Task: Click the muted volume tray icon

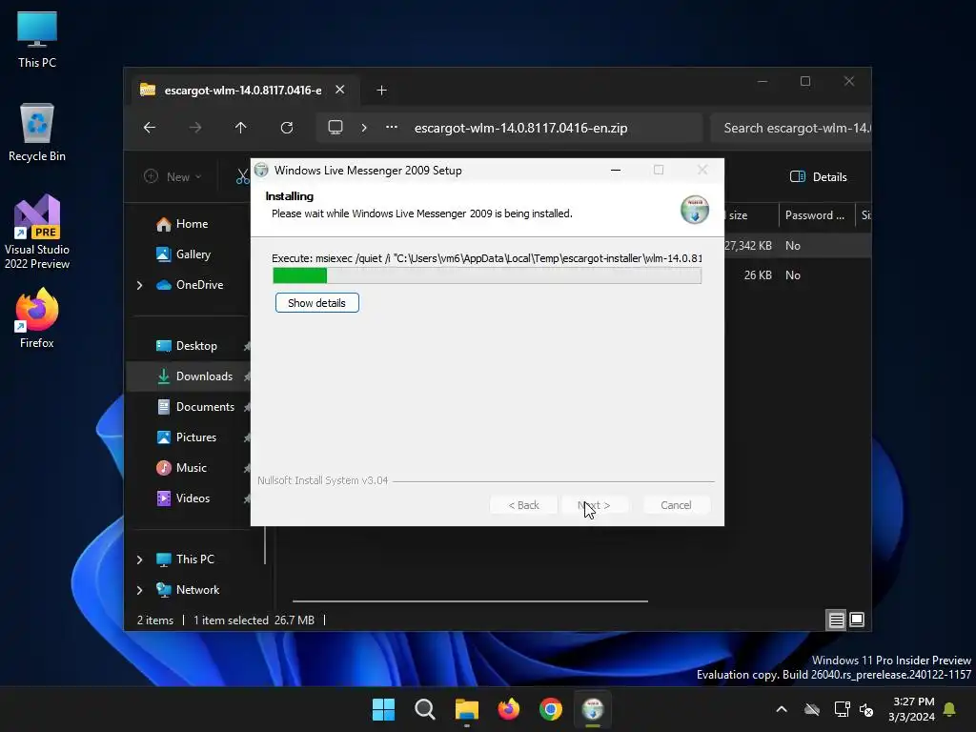Action: (865, 709)
